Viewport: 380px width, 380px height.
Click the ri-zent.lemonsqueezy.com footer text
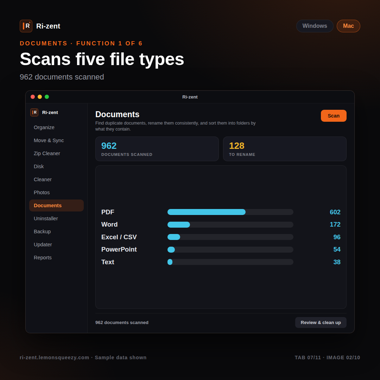55,357
